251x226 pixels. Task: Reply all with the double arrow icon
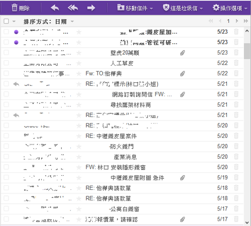click(73, 8)
